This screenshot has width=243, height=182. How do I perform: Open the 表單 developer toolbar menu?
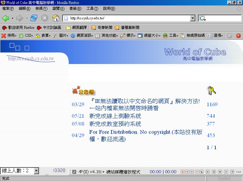click(x=43, y=35)
